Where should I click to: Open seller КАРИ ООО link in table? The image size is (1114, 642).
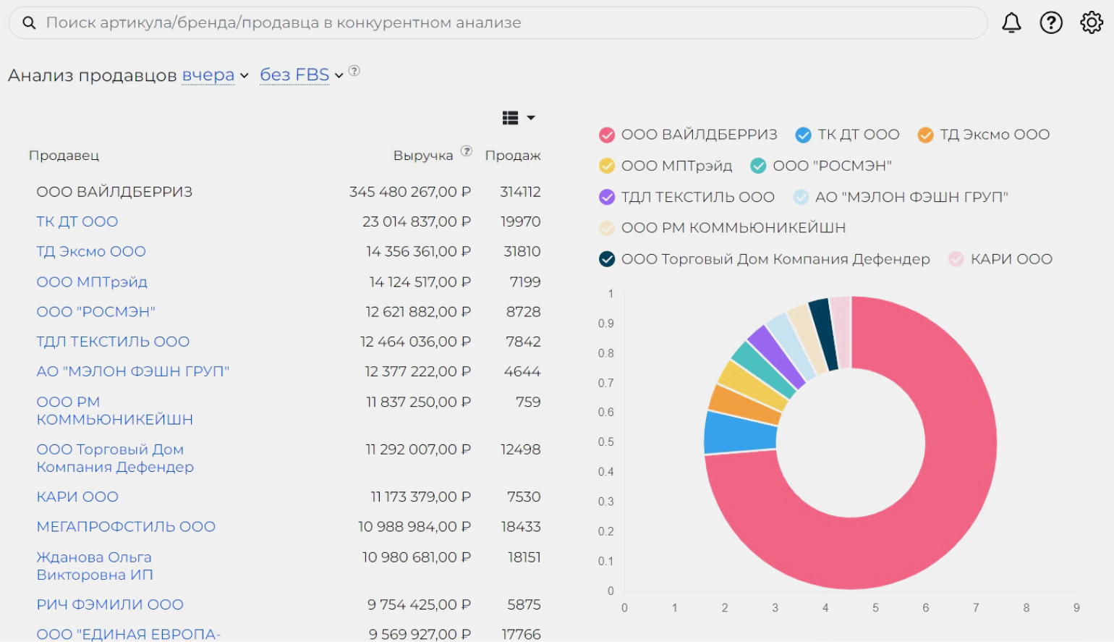77,497
